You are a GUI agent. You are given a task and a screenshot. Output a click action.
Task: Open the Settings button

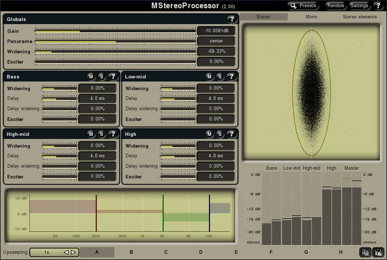[x=359, y=6]
